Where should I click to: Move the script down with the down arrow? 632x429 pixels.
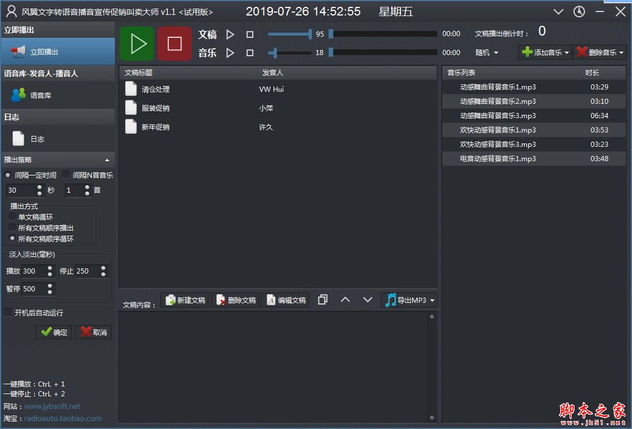point(368,300)
